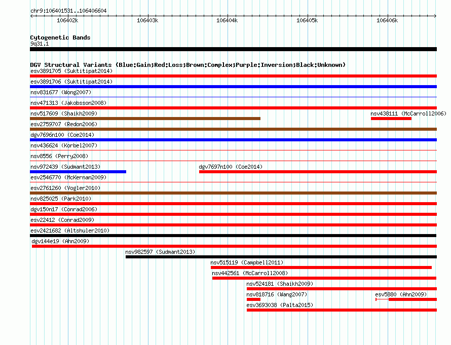Select the nsv436624 (Korbel2007) label
Image resolution: width=451 pixels, height=345 pixels.
pyautogui.click(x=64, y=145)
